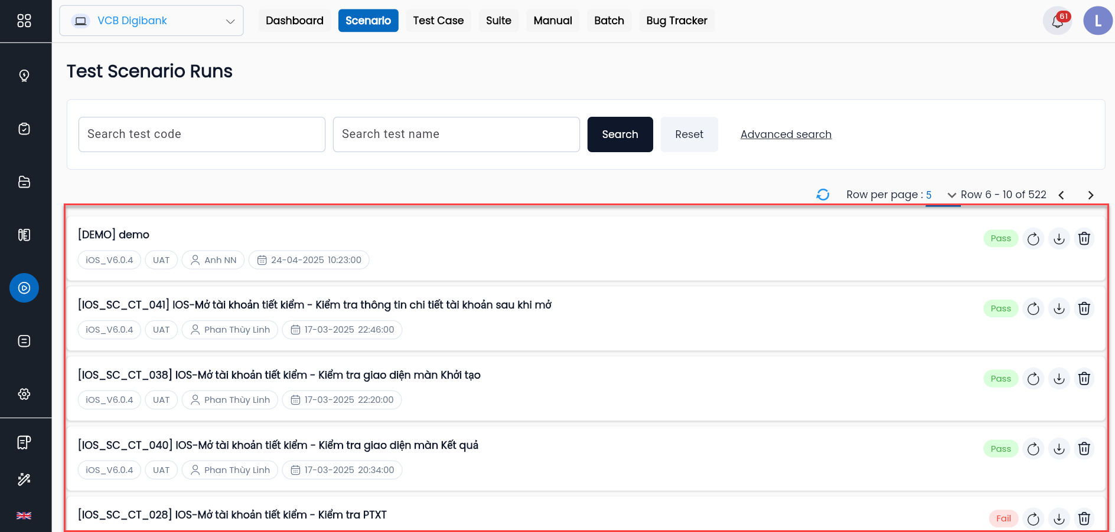Open the Advanced search link
The height and width of the screenshot is (532, 1115).
(785, 134)
